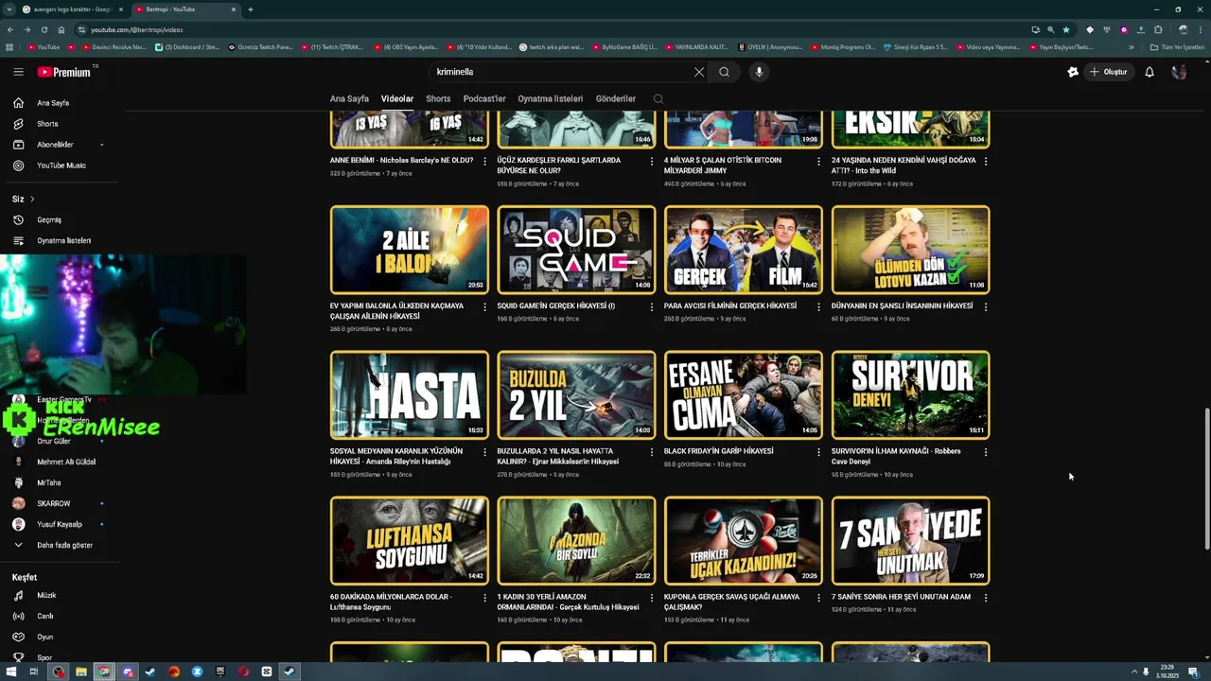Click the magnifier search button
The image size is (1211, 681).
point(724,72)
